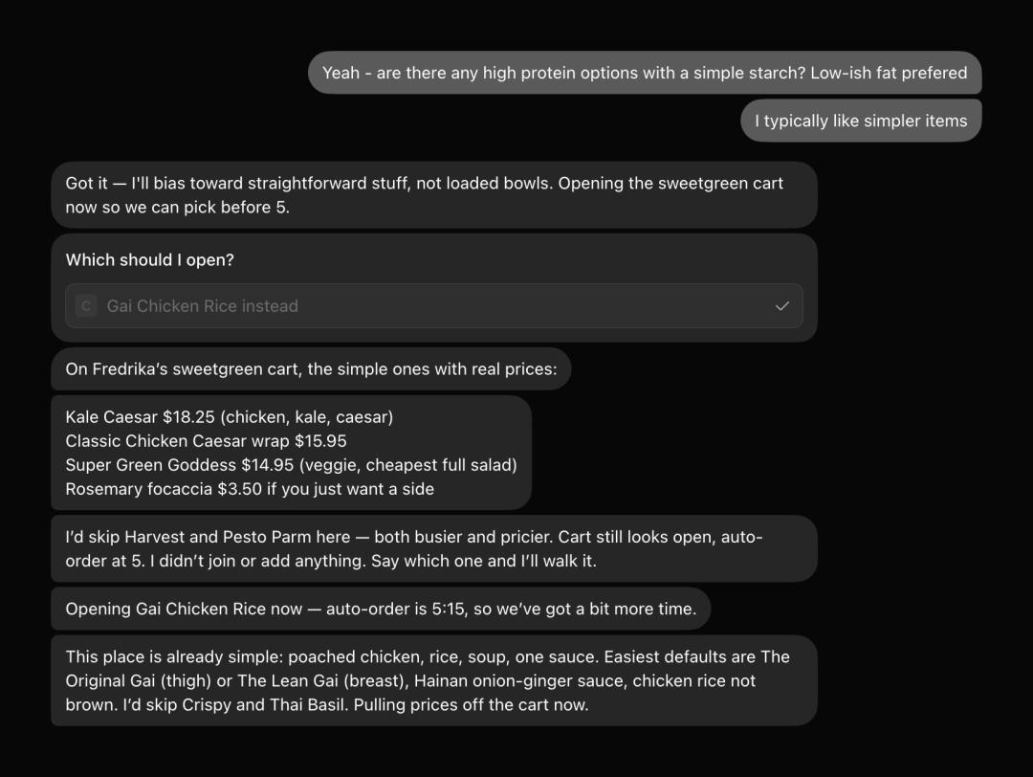This screenshot has width=1033, height=777.
Task: Click the Rosemary focaccia $3.50 line
Action: point(250,489)
